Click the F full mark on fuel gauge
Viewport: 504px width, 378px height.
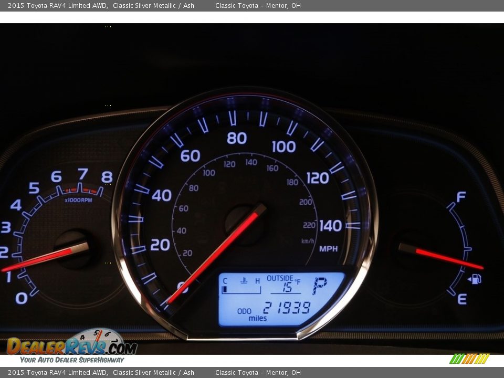[461, 197]
